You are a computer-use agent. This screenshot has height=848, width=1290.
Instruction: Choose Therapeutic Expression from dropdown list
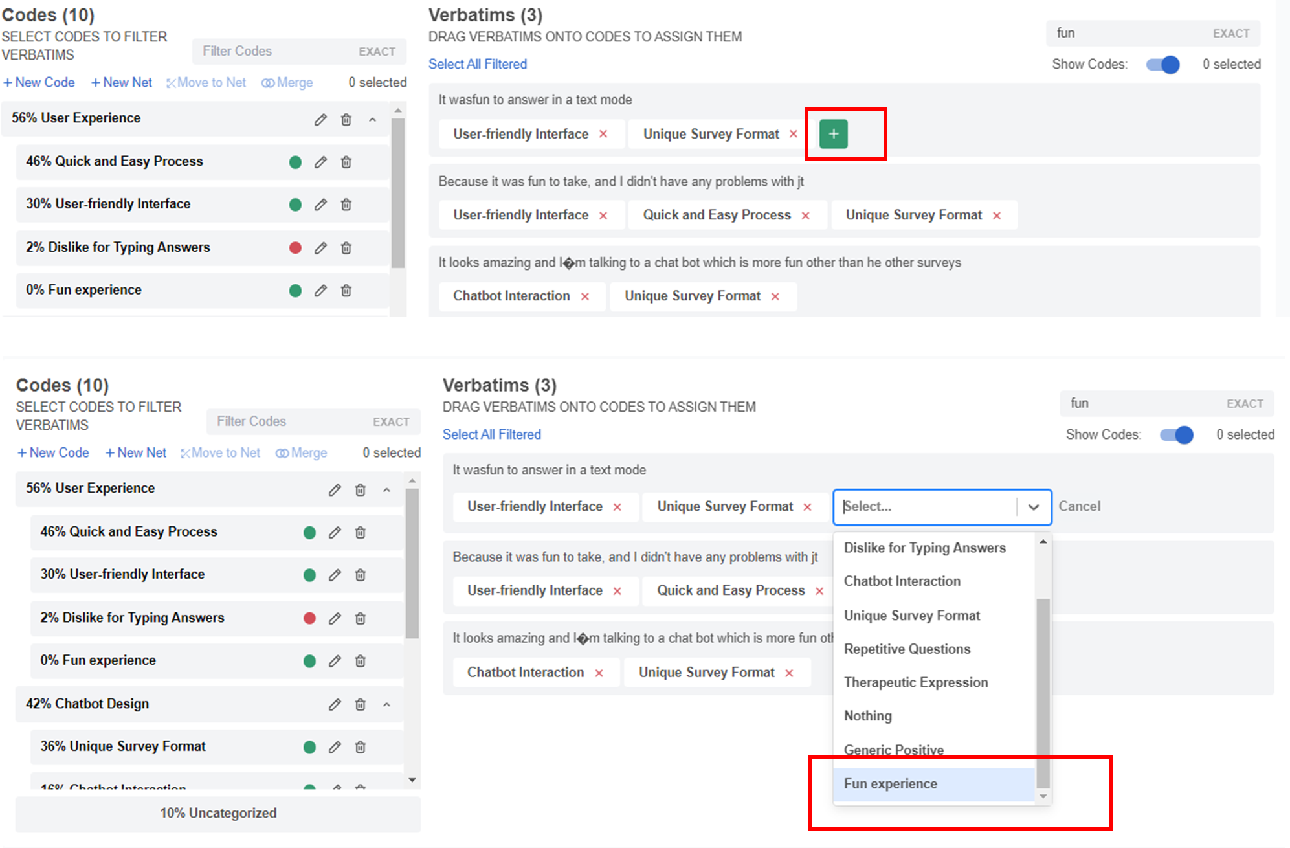coord(916,682)
